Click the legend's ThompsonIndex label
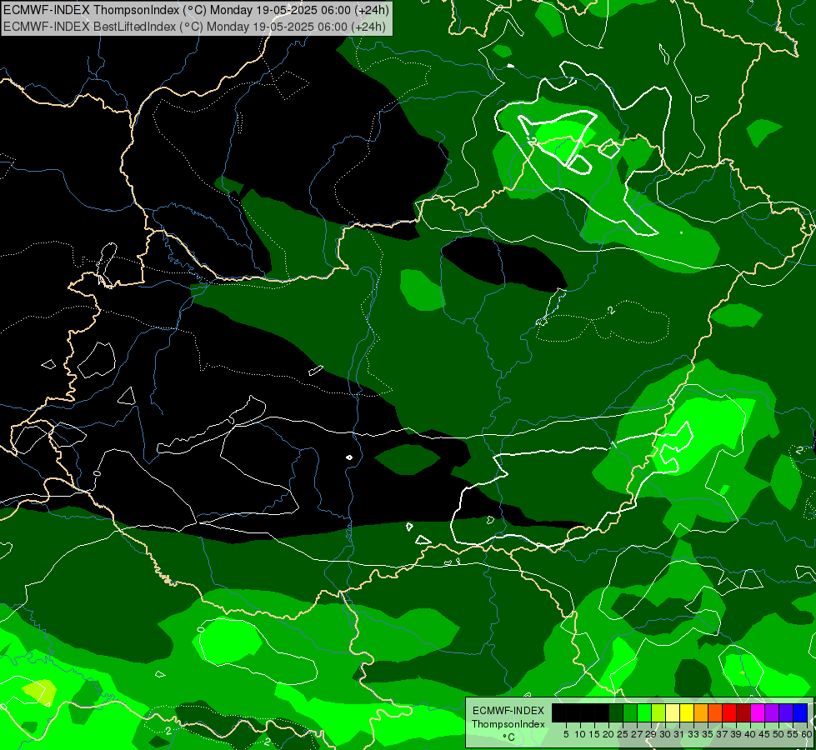 508,724
